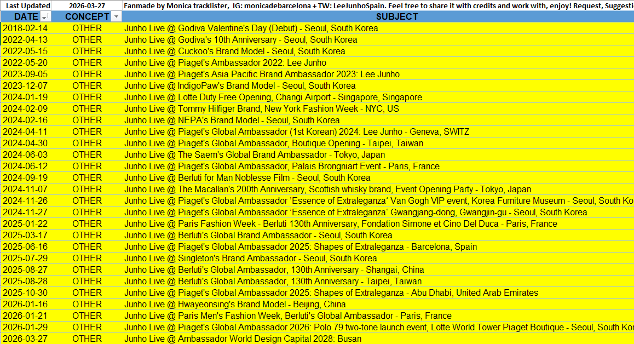
Task: Select date cell 2025-06-16
Action: tap(26, 247)
